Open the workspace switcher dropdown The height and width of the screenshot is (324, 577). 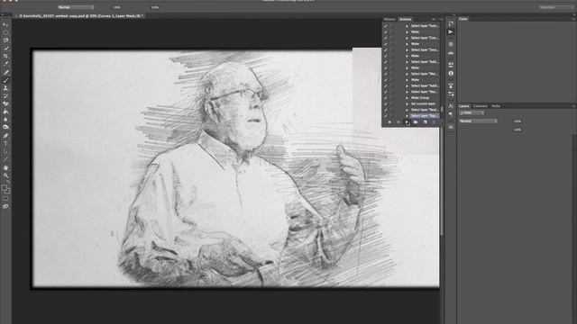tap(555, 7)
